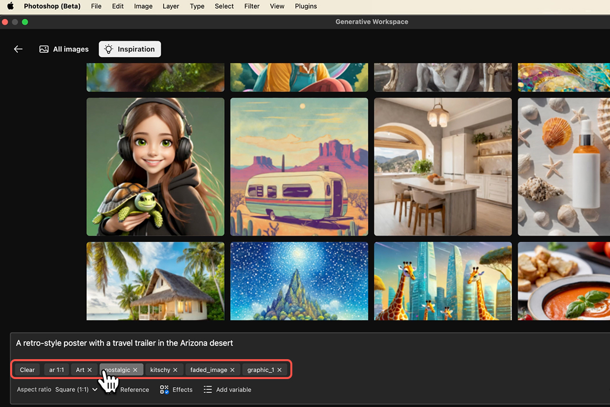The height and width of the screenshot is (407, 610).
Task: Open the Type menu
Action: point(197,6)
